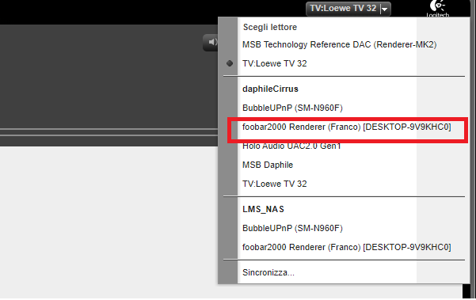The image size is (476, 300).
Task: Select Holo Audio UAC2.0 Gen1 player
Action: [291, 146]
